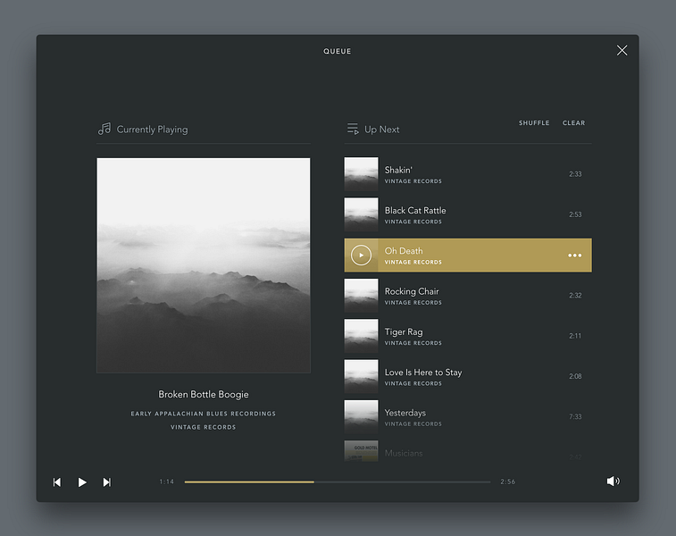Click the Yesterdays album thumbnail

pyautogui.click(x=362, y=416)
